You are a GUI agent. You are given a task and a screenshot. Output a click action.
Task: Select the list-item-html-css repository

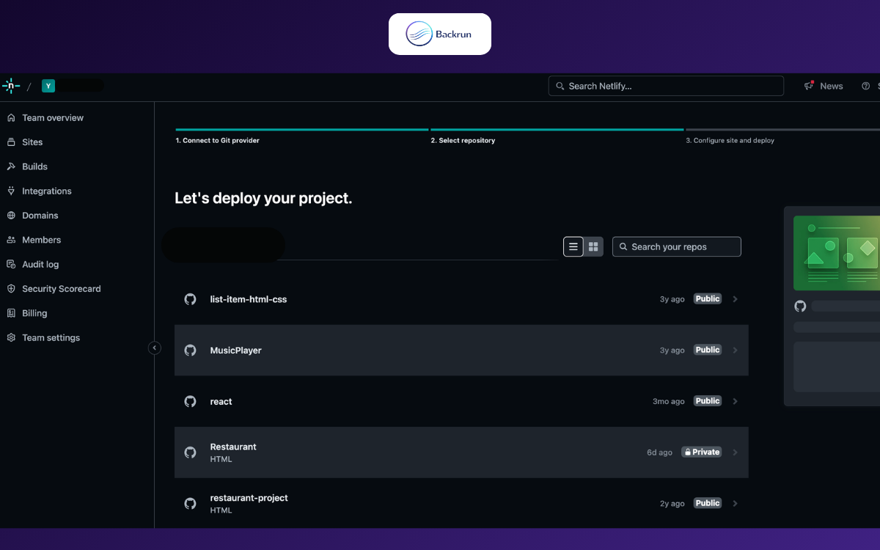249,299
